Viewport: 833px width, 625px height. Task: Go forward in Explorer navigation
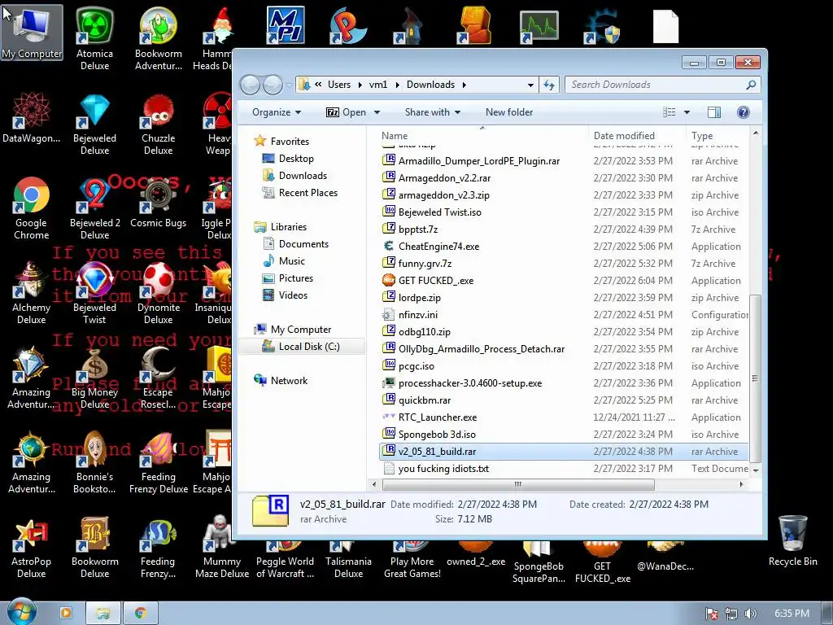tap(273, 85)
